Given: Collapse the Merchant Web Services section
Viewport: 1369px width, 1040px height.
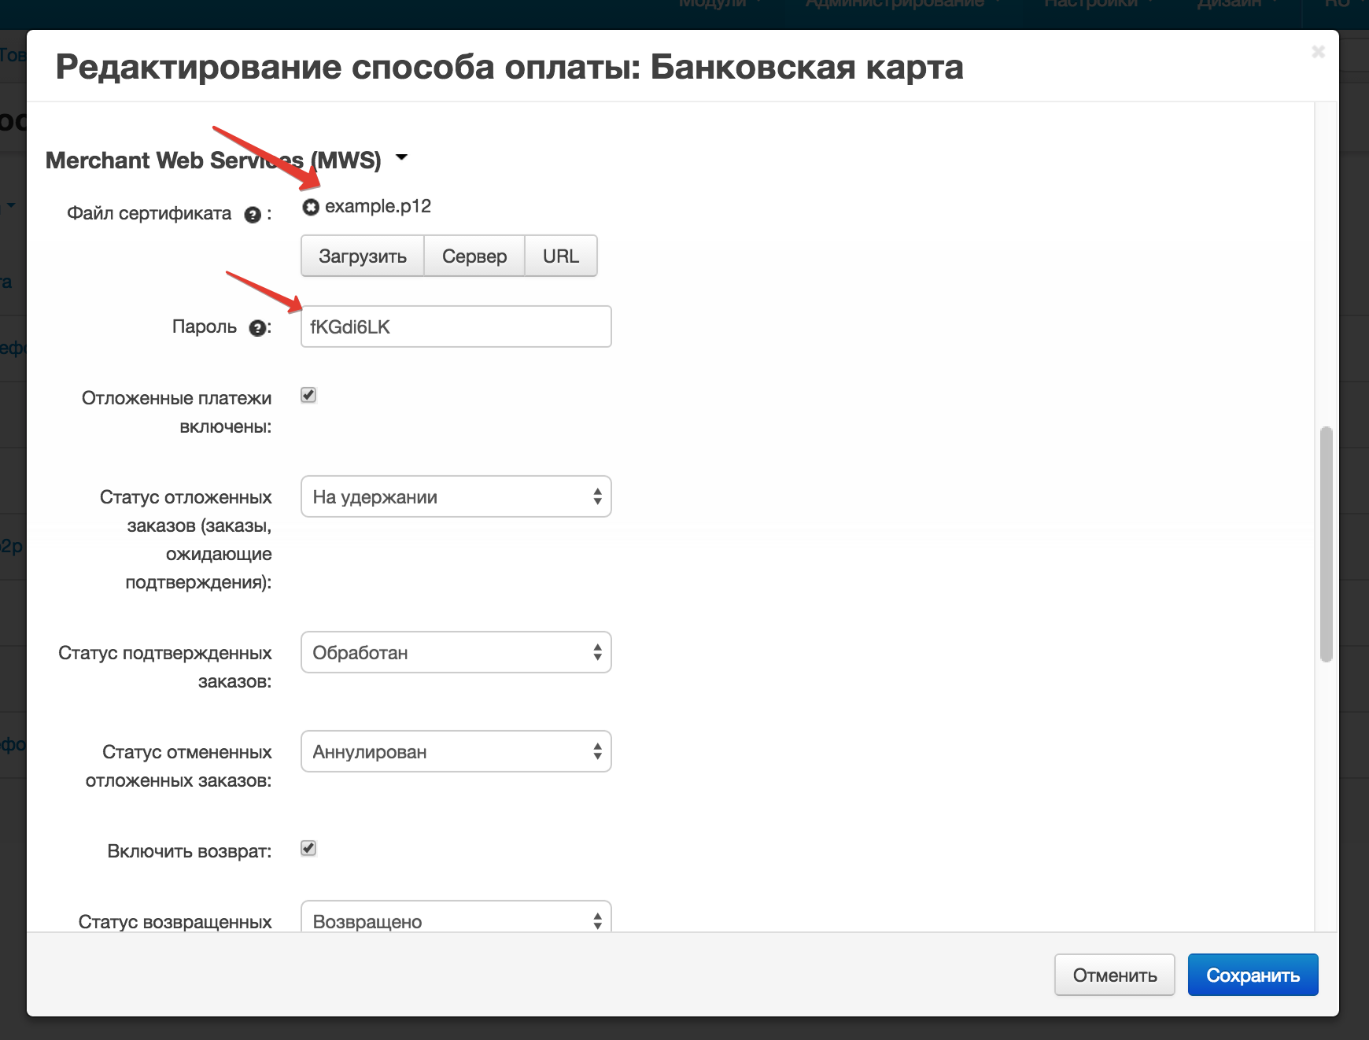Looking at the screenshot, I should click(401, 157).
